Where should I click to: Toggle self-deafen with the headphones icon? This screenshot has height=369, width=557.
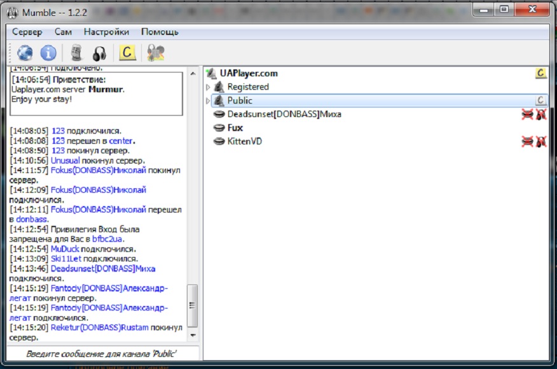pos(99,53)
